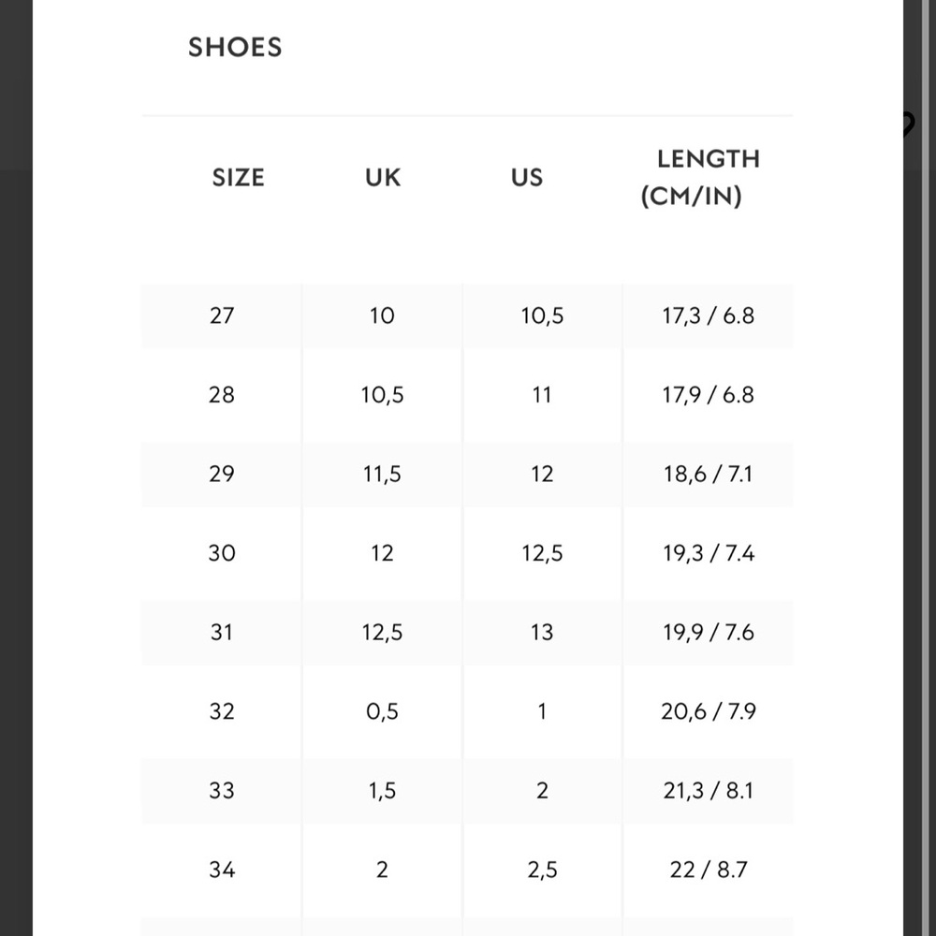Click the dark overlay left of the size guide
Viewport: 936px width, 936px height.
[x=16, y=468]
